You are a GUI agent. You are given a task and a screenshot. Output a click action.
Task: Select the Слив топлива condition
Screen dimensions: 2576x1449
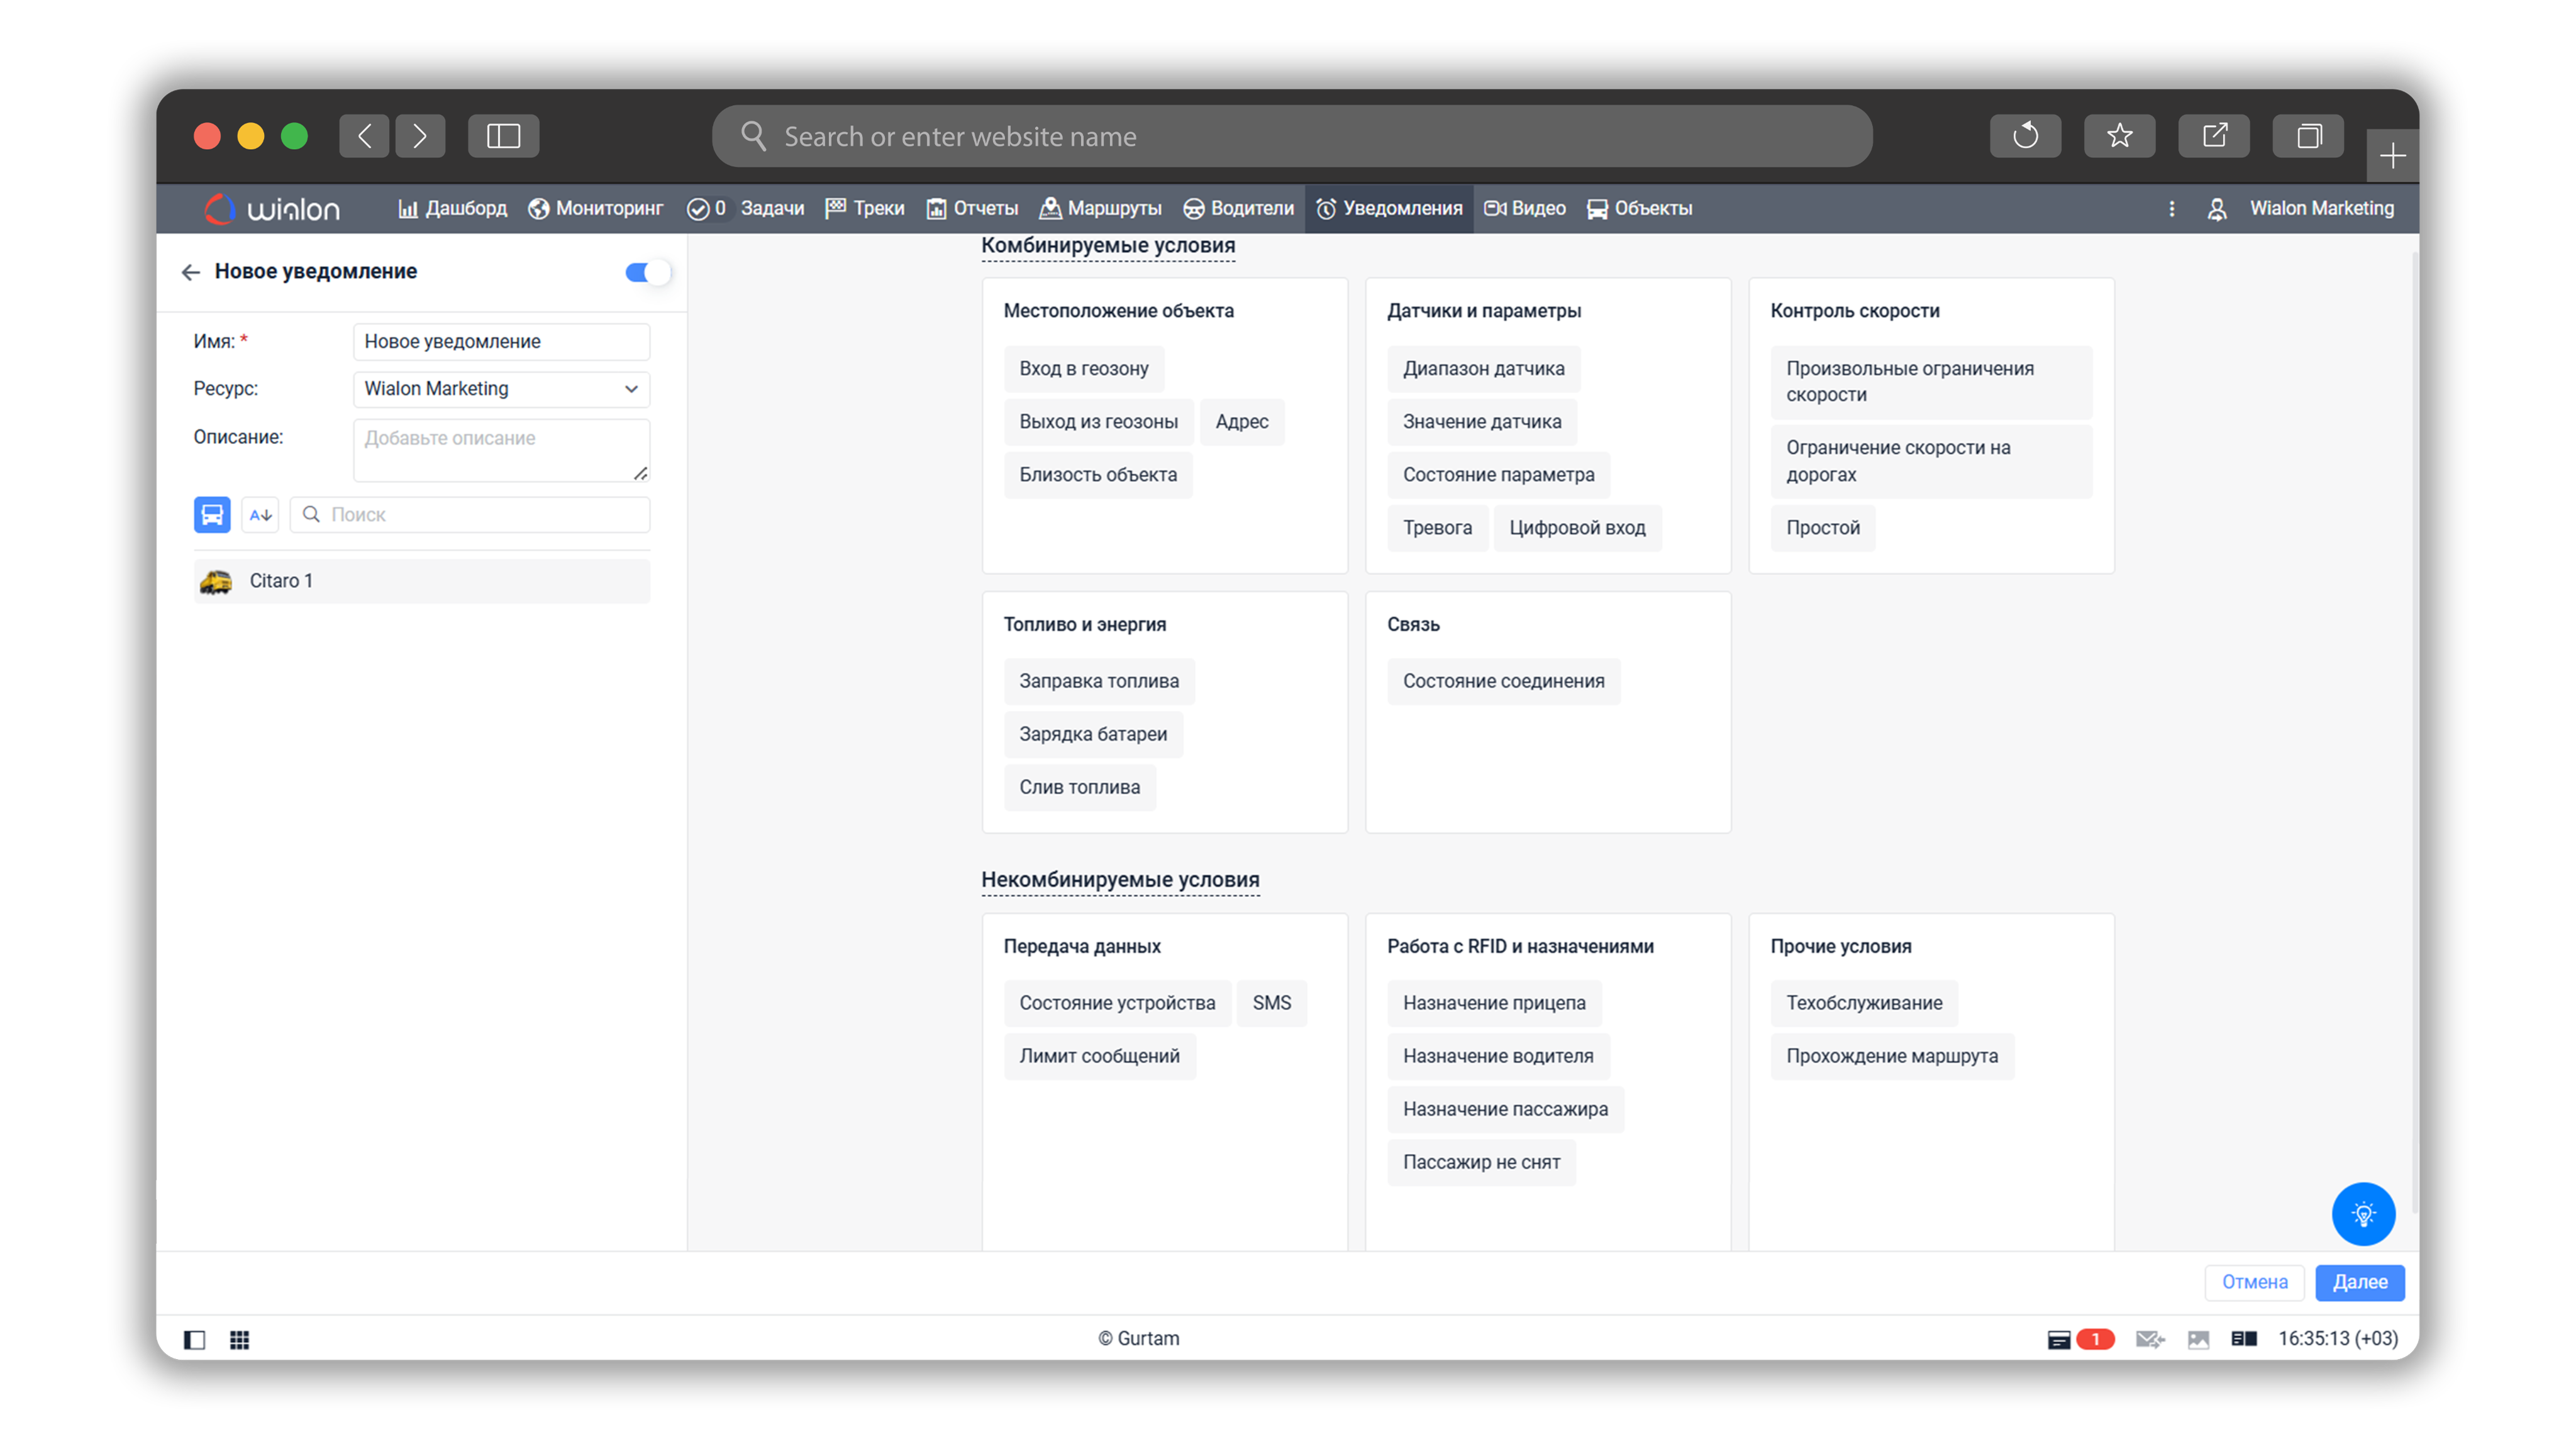click(1079, 787)
